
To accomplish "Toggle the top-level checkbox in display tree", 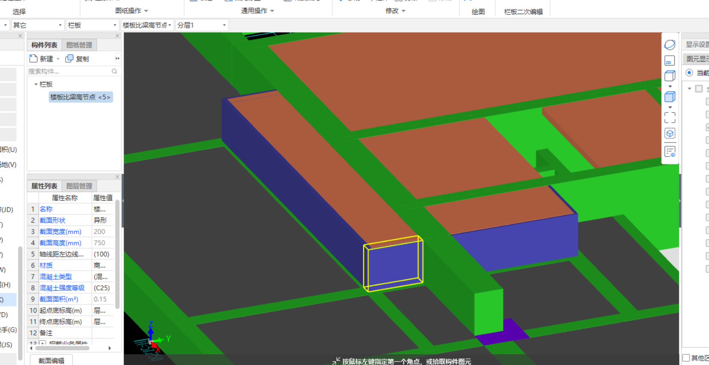I will click(x=699, y=88).
